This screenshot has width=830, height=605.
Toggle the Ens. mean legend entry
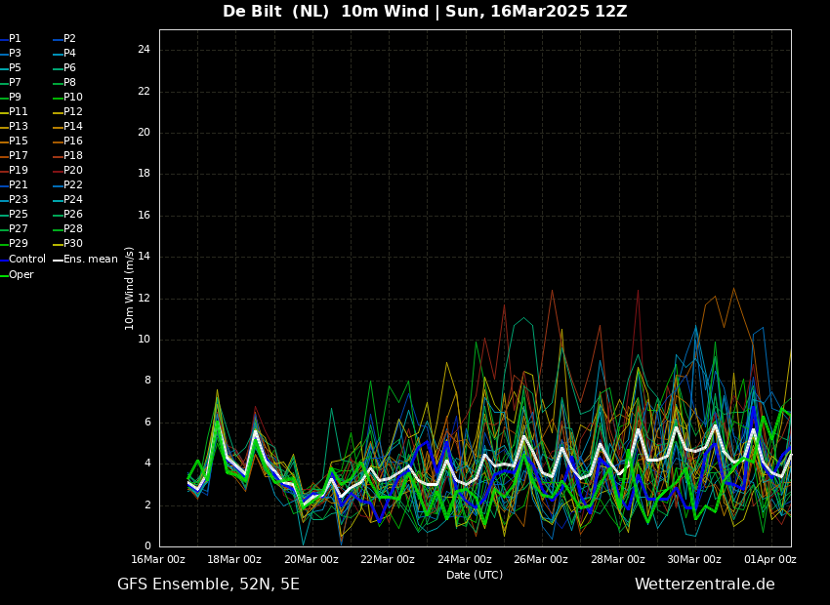[90, 260]
